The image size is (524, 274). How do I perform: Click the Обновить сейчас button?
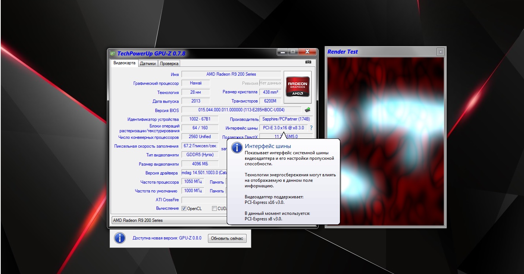coord(227,238)
